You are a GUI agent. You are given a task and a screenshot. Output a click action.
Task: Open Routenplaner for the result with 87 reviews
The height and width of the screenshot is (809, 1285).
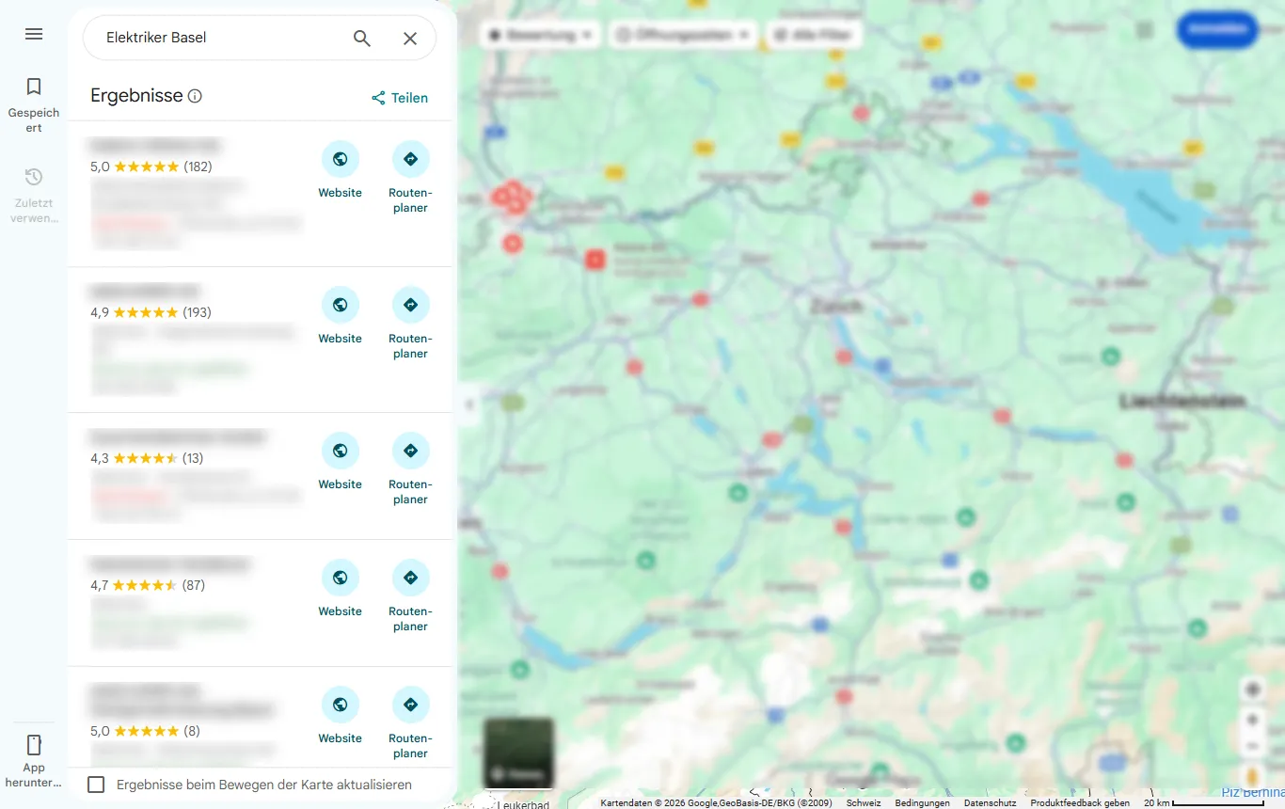[410, 596]
